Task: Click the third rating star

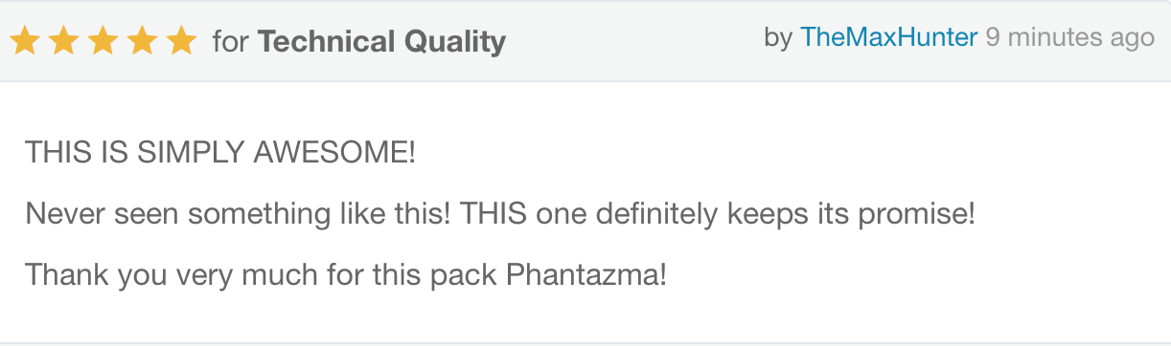Action: 103,41
